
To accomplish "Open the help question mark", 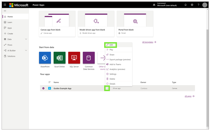I will click(198, 5).
